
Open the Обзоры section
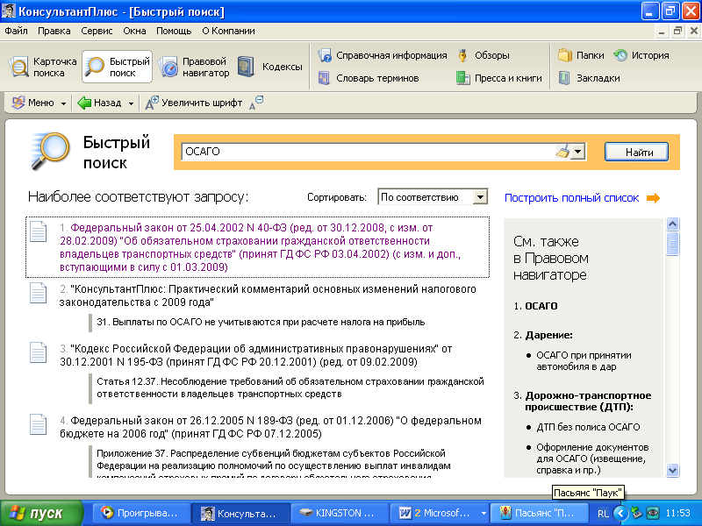(x=484, y=55)
